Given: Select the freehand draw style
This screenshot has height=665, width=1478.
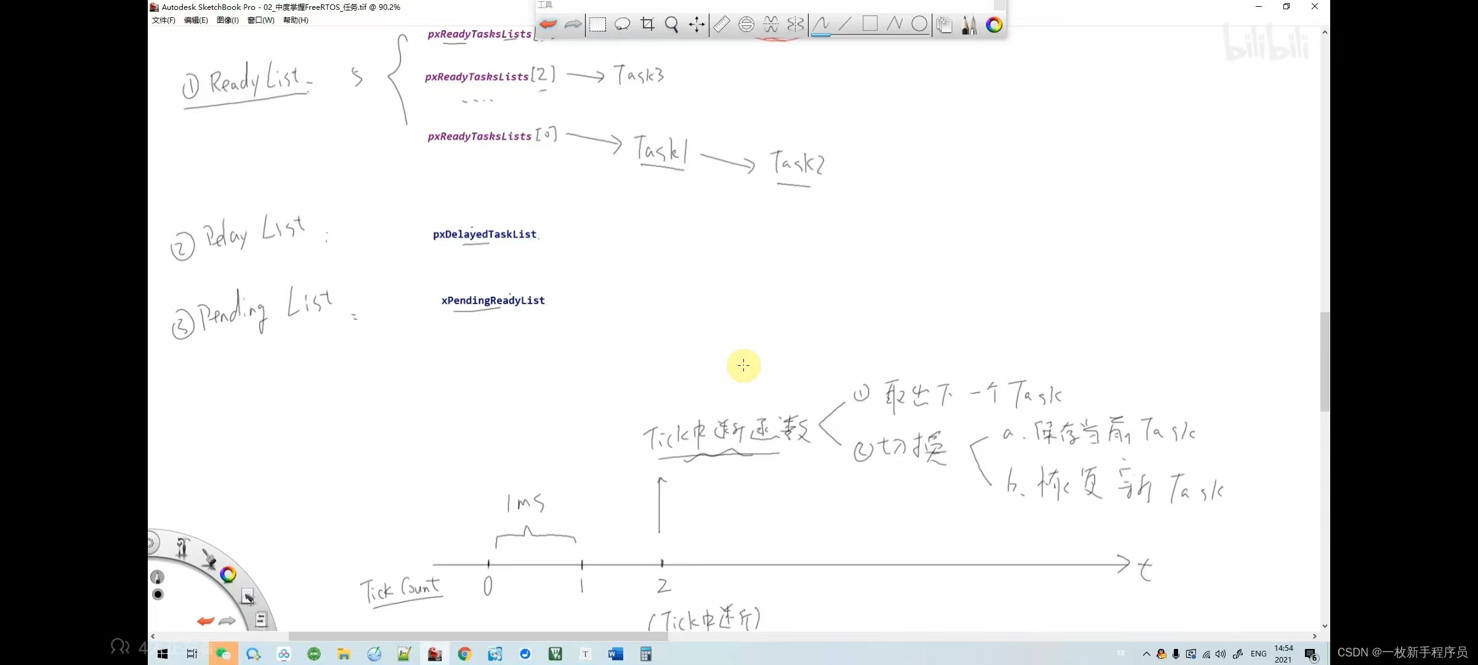Looking at the screenshot, I should (x=821, y=25).
